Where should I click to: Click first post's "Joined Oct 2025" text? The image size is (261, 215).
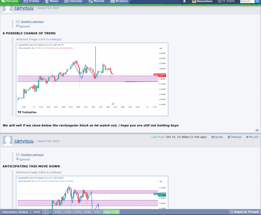click(48, 8)
